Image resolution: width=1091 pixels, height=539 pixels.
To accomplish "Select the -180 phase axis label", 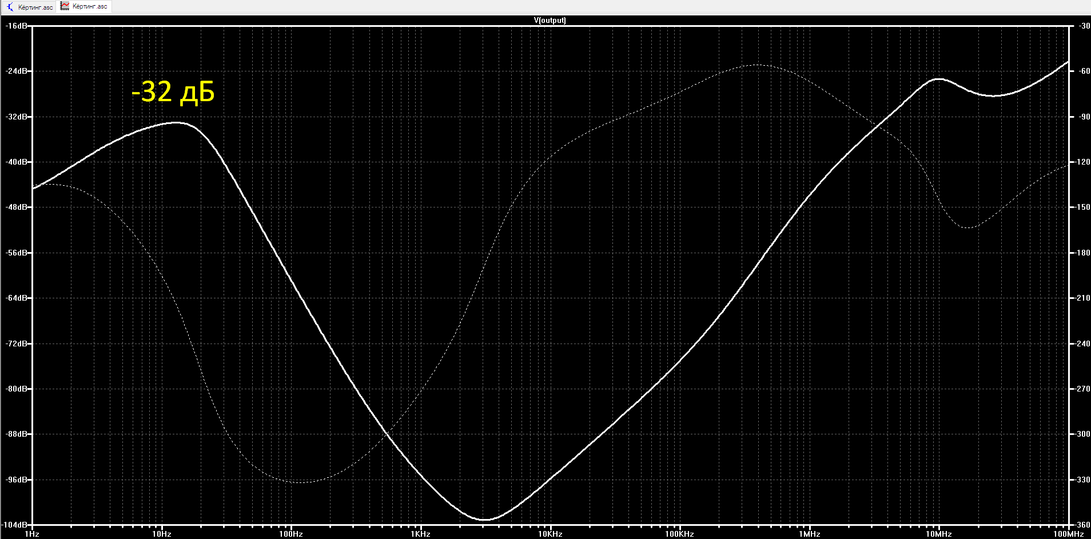I will 1082,253.
